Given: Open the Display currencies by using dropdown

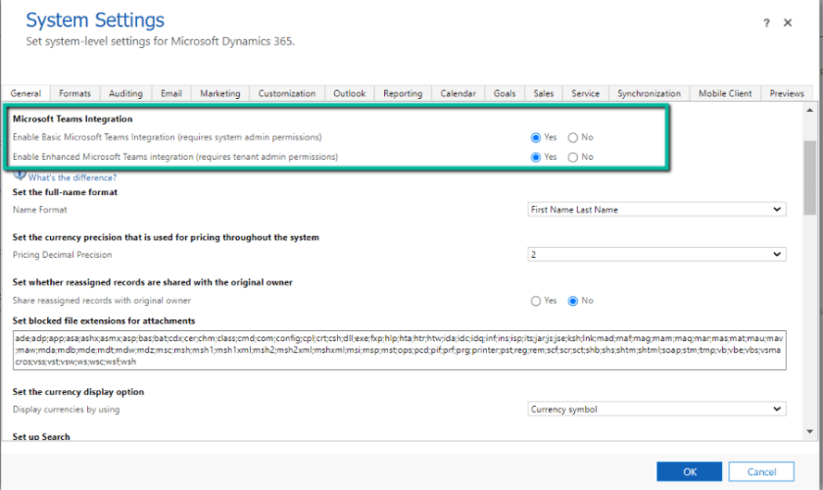Looking at the screenshot, I should [655, 409].
